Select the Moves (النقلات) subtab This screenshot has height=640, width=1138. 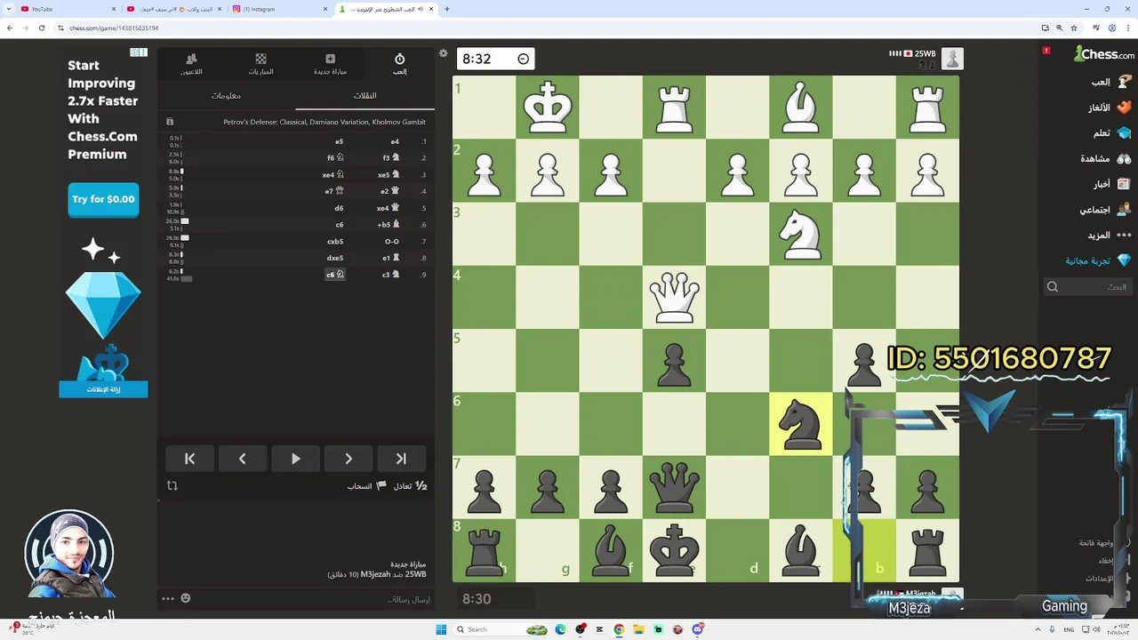[365, 96]
